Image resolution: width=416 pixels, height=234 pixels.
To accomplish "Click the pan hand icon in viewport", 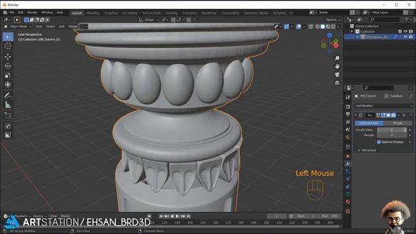I will (x=337, y=66).
